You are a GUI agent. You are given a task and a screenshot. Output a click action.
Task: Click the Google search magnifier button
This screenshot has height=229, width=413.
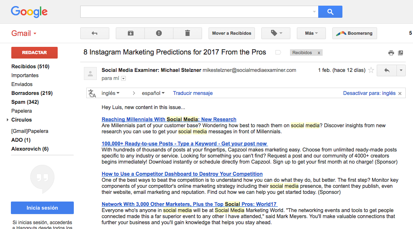click(330, 12)
